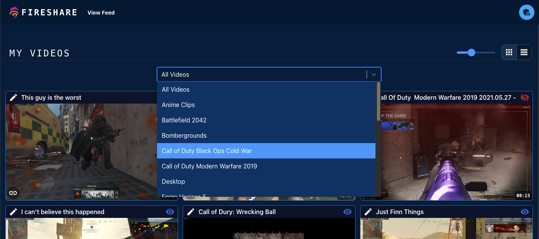
Task: Click the 'This guy is the worst' title
Action: click(51, 97)
